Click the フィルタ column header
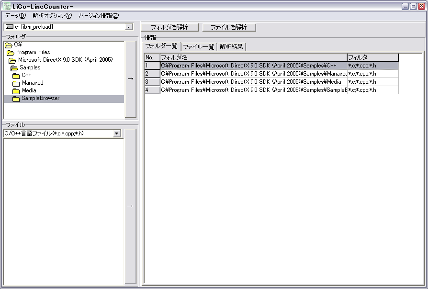428x289 pixels. (x=373, y=57)
